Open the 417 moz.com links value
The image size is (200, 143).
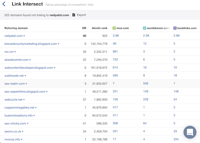(115, 107)
